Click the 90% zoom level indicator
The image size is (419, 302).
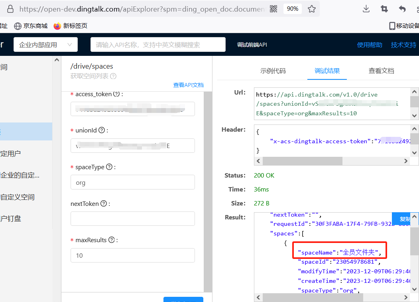pyautogui.click(x=292, y=9)
